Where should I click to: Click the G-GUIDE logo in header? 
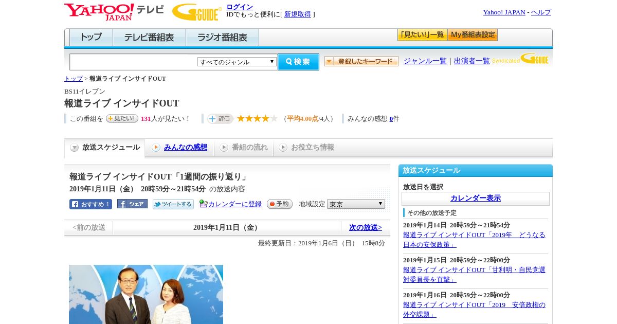pyautogui.click(x=197, y=12)
